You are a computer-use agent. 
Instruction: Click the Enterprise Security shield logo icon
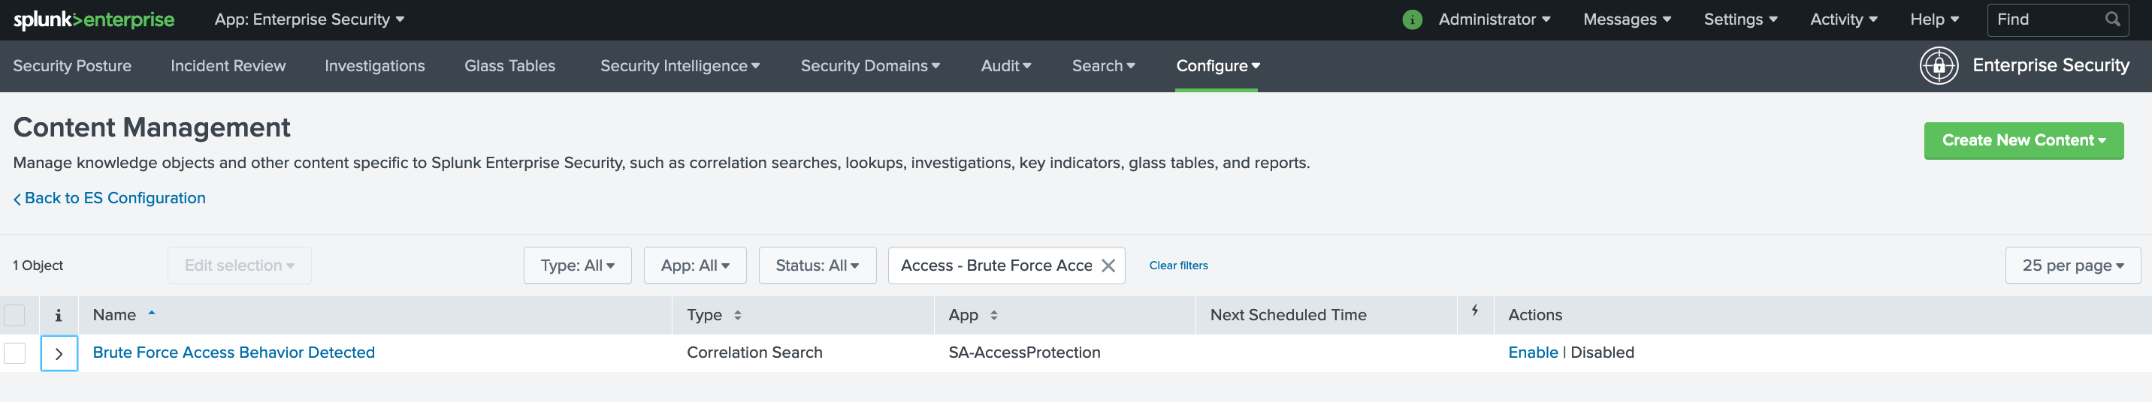[x=1938, y=65]
